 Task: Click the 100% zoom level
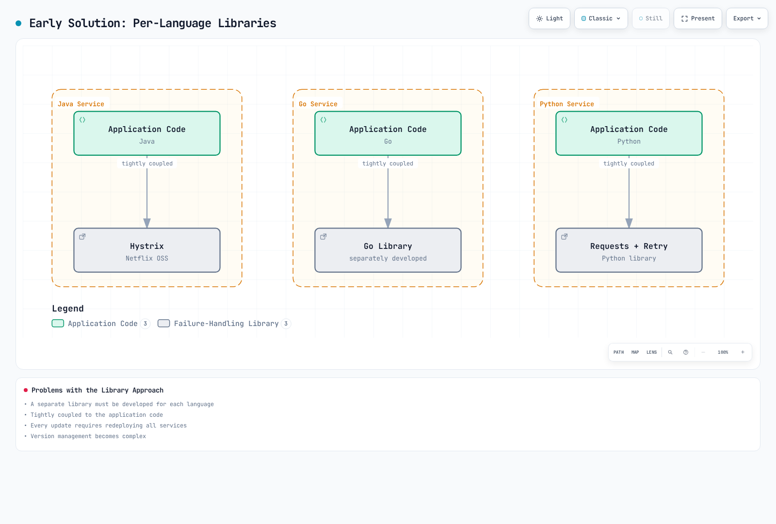point(723,352)
